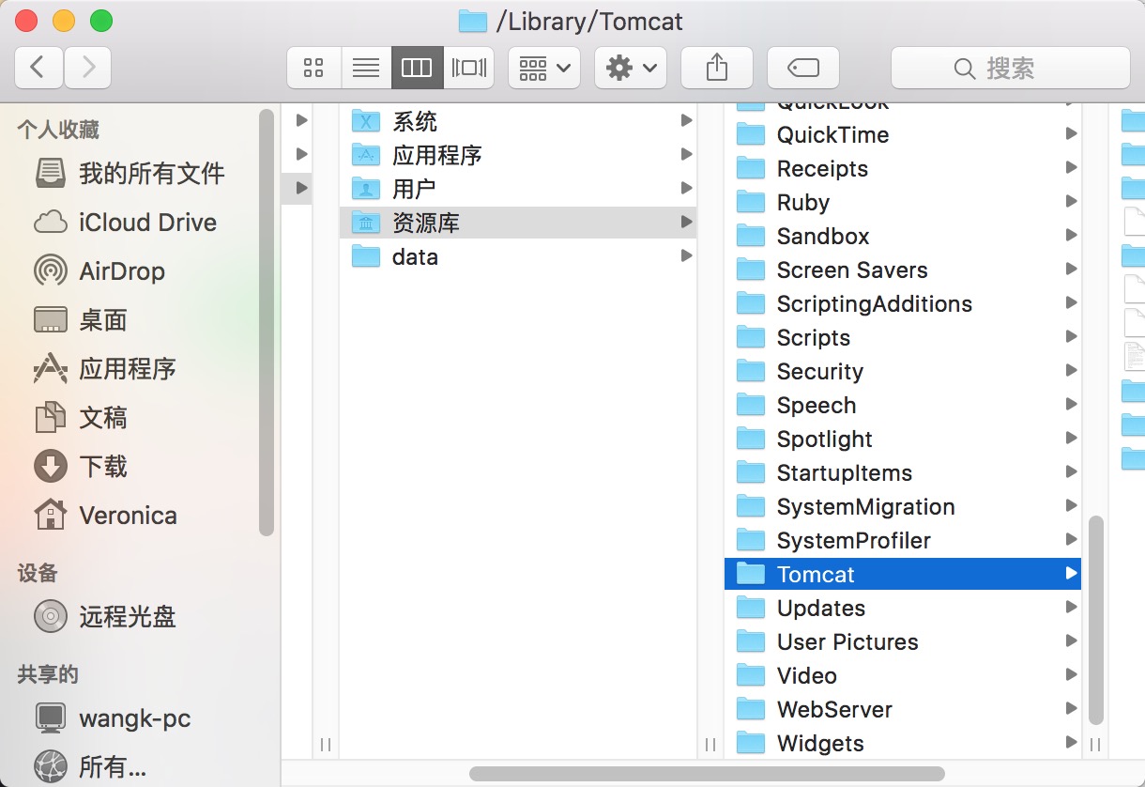Expand the arrow next to Security
Screen dimensions: 1145x787
pos(1071,370)
